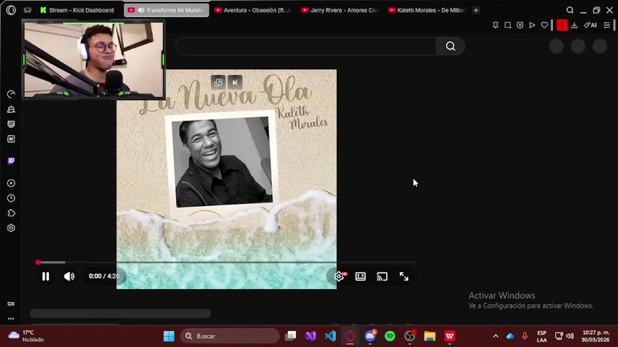Click the taskbar Buscar search box
Screen dimensions: 618x347
coord(230,336)
